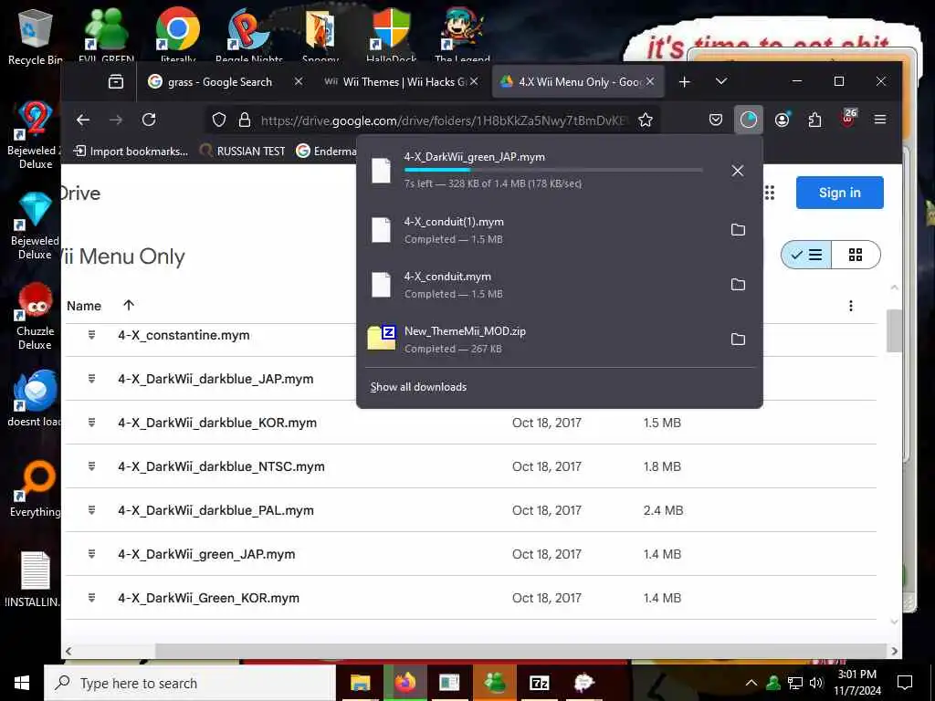The image size is (935, 701).
Task: Open the Firefox View tab button
Action: pos(116,81)
